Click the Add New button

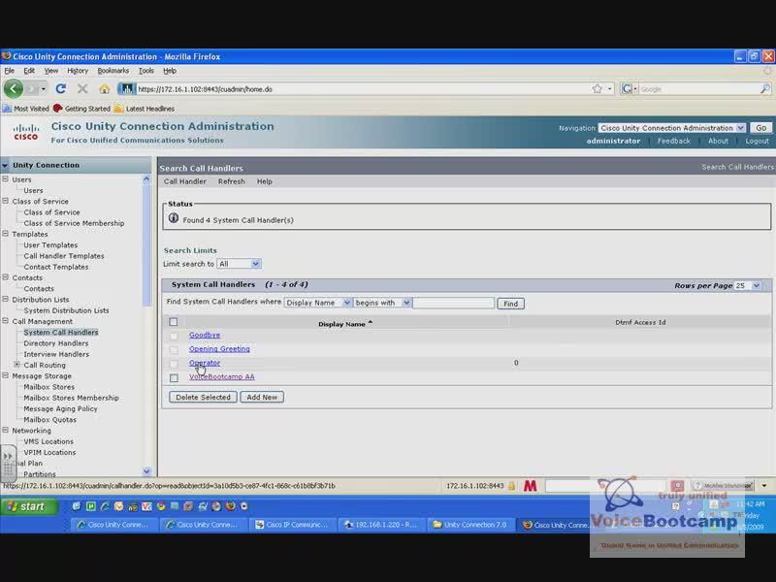tap(262, 397)
